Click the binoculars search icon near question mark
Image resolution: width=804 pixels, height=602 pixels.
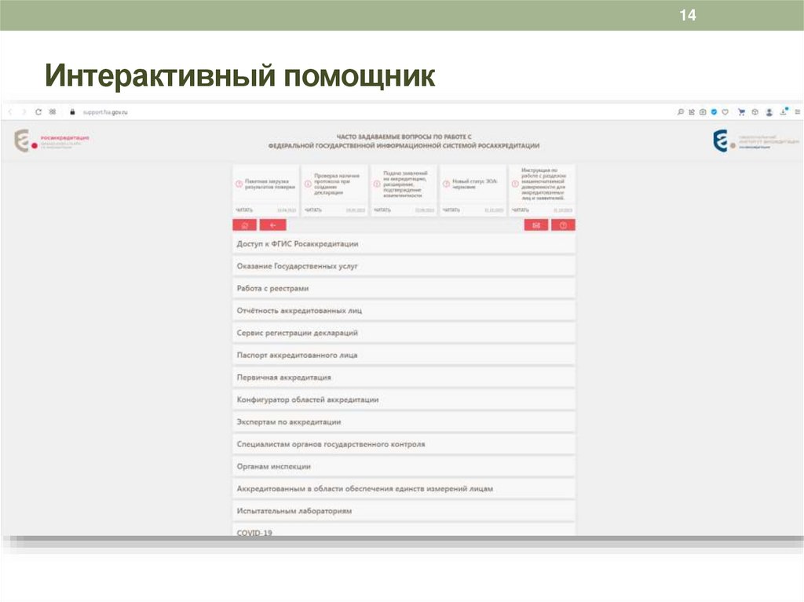pyautogui.click(x=537, y=224)
